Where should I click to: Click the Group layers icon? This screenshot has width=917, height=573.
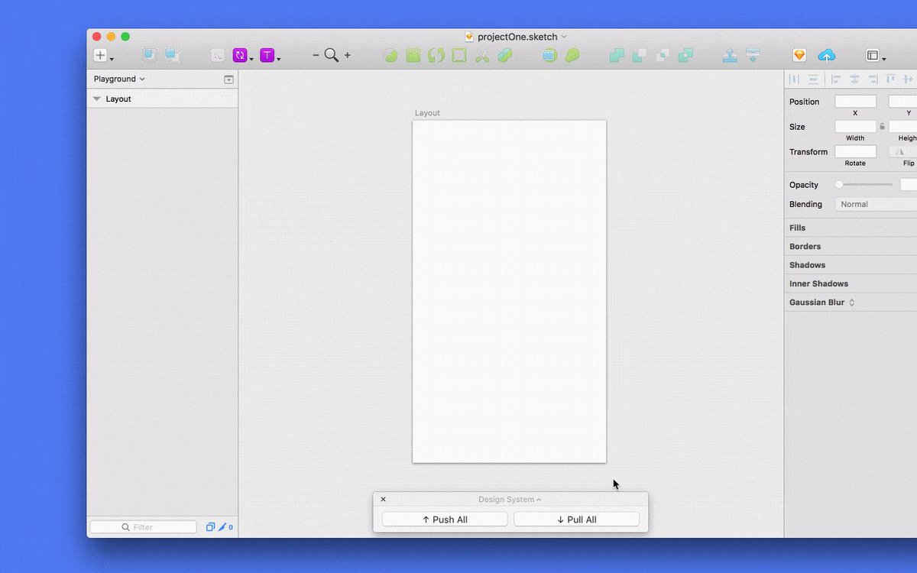point(150,55)
